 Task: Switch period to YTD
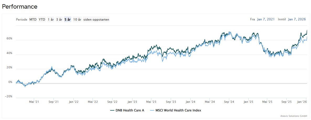coord(42,19)
